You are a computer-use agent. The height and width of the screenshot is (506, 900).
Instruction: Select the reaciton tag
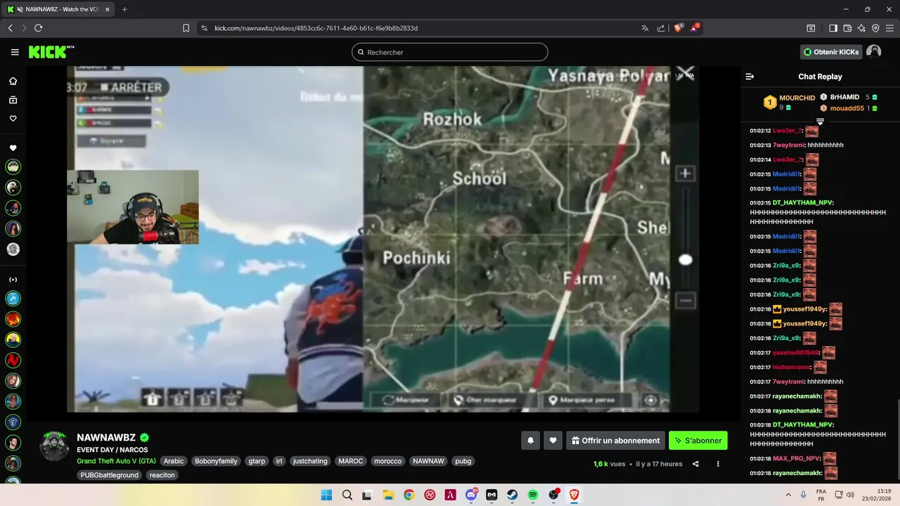click(x=162, y=475)
